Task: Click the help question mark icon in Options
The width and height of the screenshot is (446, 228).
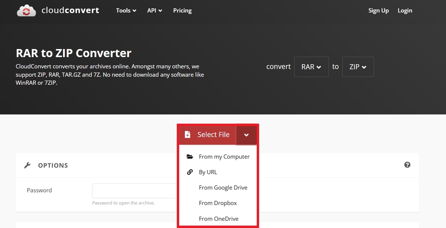Action: 407,165
